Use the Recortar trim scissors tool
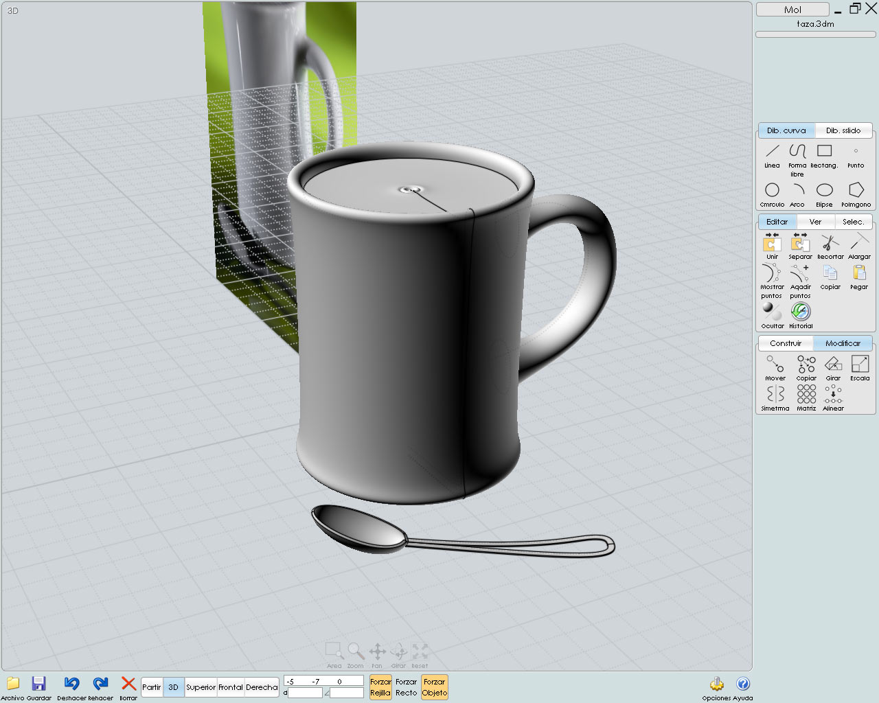The width and height of the screenshot is (879, 703). pos(830,246)
